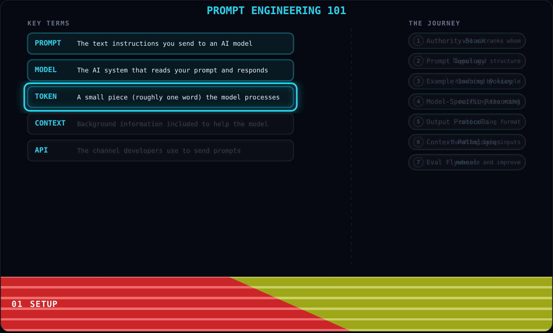
Task: Click the Prompt Engineering 101 title
Action: 276,11
